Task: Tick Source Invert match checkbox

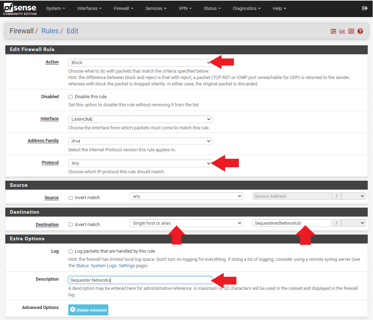Action: 70,198
